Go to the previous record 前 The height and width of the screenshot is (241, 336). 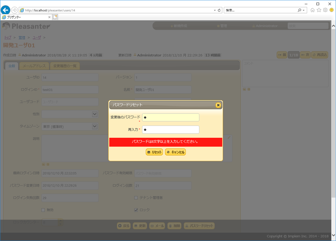pos(282,55)
